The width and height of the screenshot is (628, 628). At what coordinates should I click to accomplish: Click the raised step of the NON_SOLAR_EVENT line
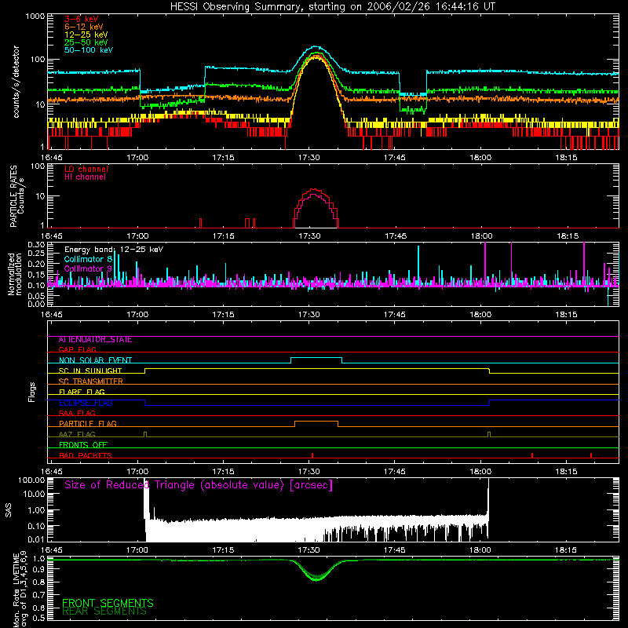coord(316,358)
